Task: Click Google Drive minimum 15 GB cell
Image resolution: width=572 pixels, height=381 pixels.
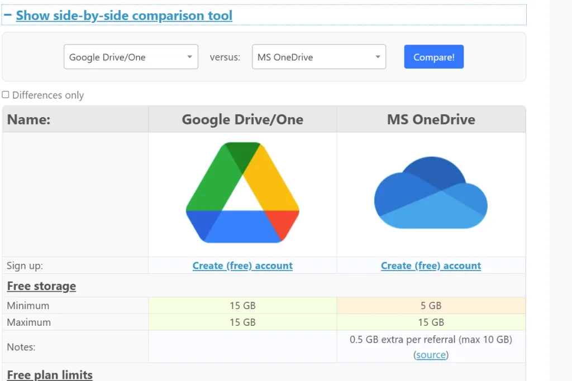Action: pos(242,306)
